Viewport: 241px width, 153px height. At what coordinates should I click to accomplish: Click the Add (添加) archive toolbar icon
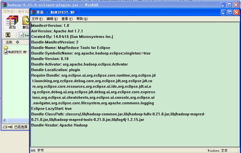12,22
